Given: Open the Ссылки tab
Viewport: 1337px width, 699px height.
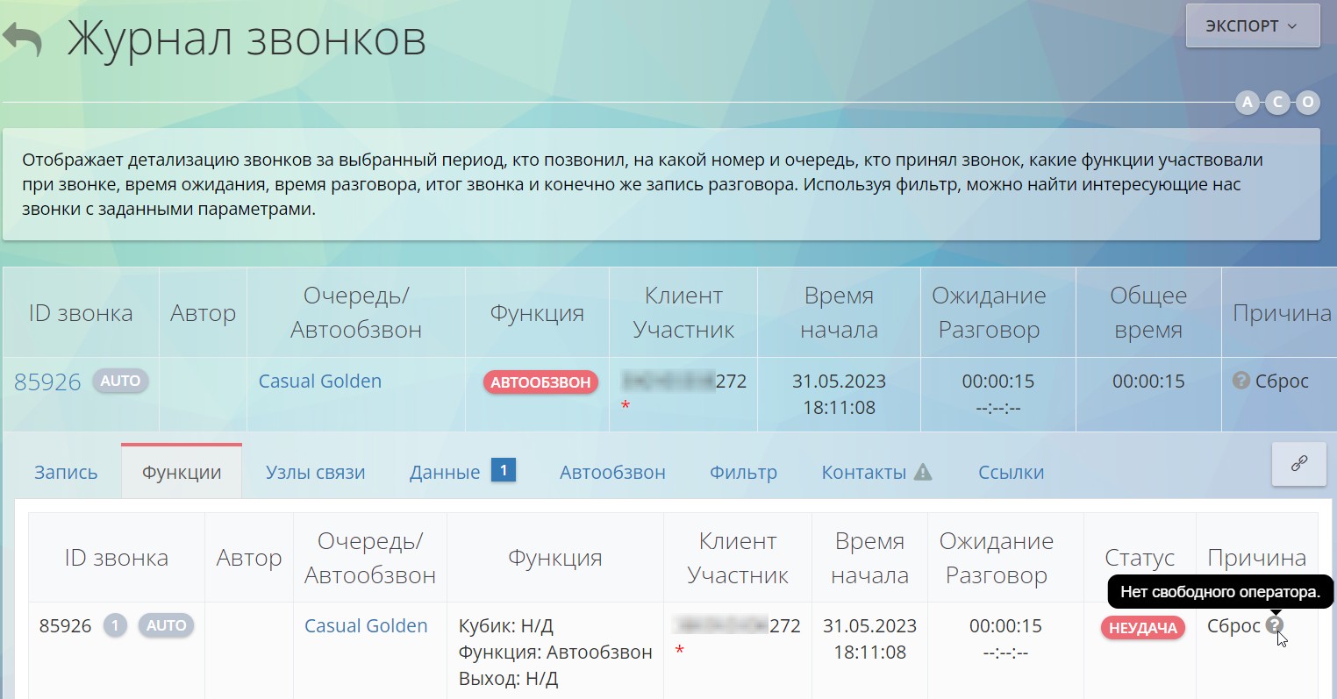Looking at the screenshot, I should pos(1011,473).
